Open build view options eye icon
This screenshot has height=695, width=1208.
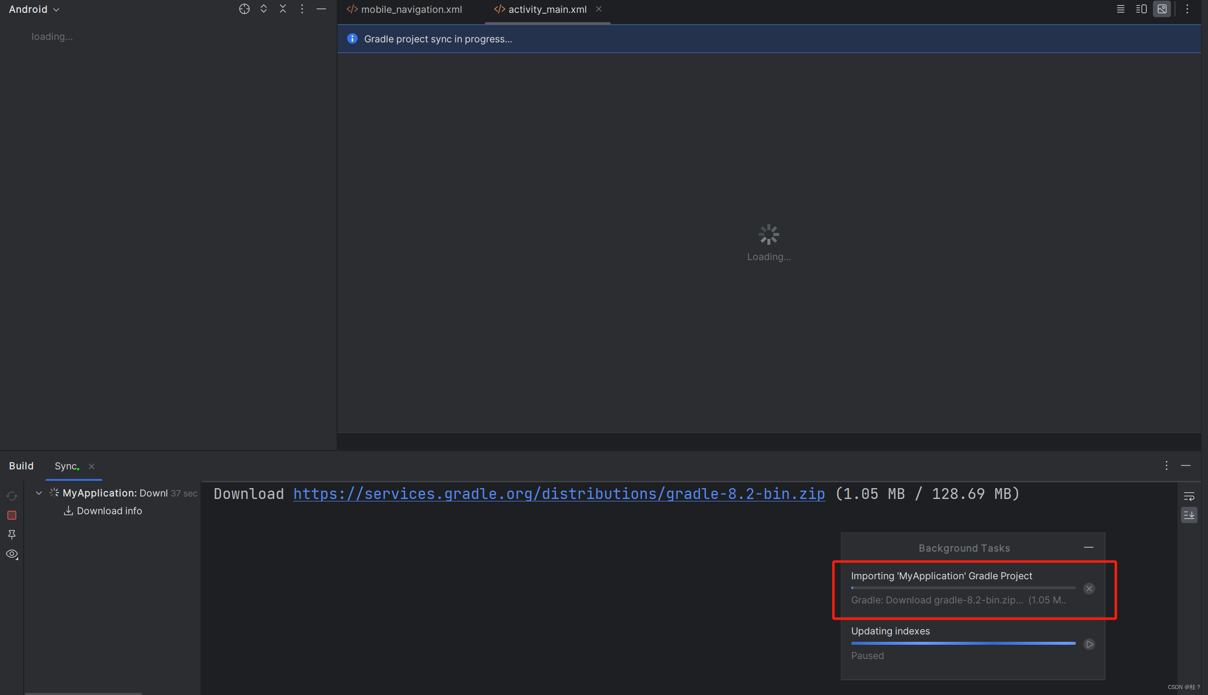(x=12, y=554)
